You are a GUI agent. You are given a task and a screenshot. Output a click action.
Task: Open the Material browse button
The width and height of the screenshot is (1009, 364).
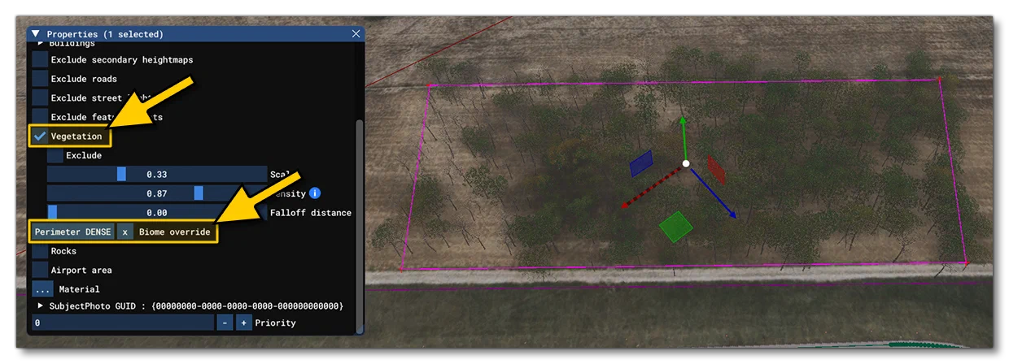[42, 289]
